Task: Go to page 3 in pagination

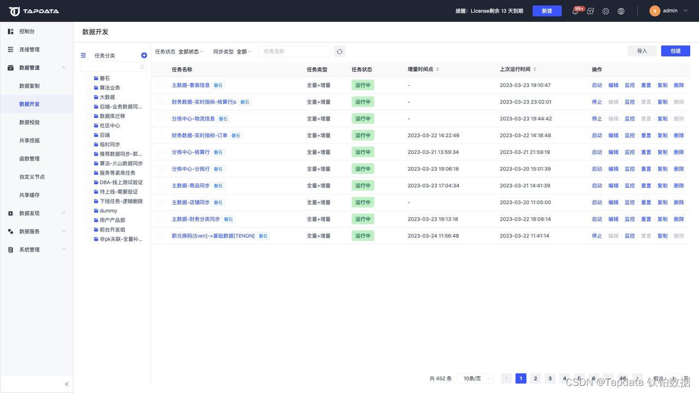Action: click(550, 378)
